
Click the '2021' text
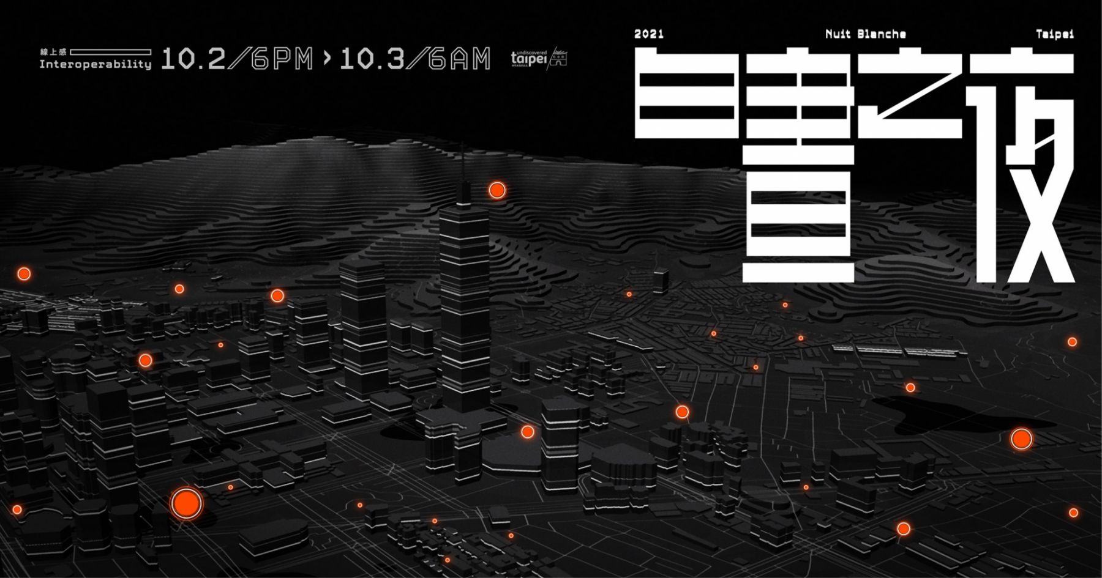tap(649, 34)
